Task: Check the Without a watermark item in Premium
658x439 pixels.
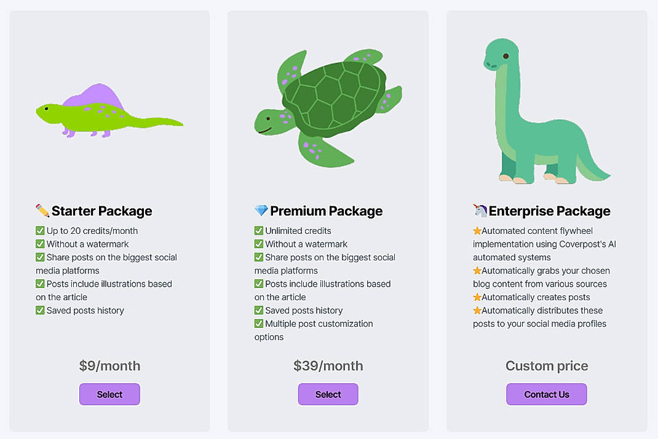Action: (258, 244)
